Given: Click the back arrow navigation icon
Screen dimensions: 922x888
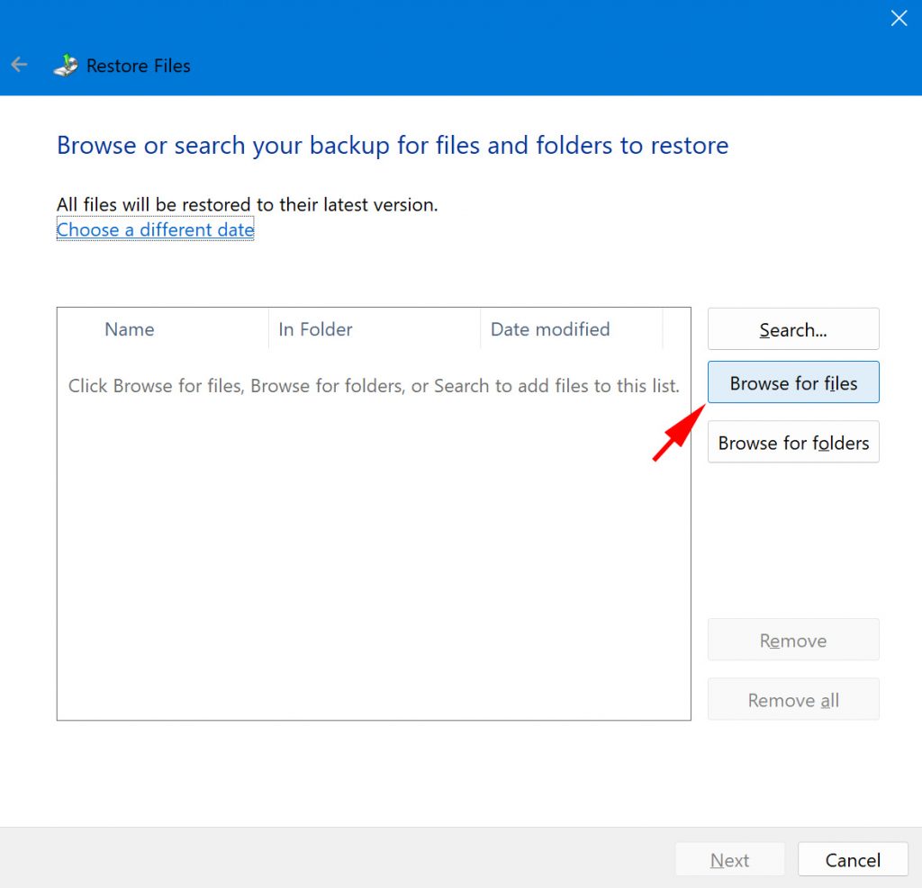Looking at the screenshot, I should 19,64.
